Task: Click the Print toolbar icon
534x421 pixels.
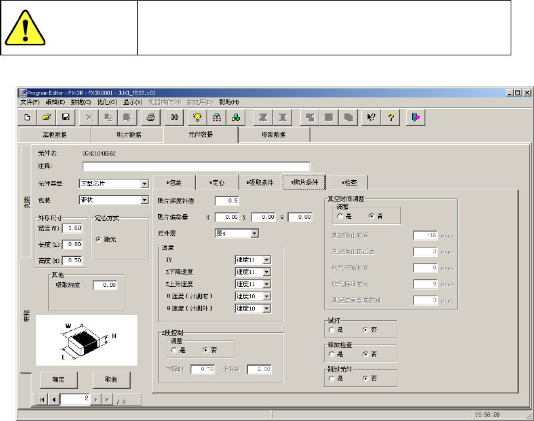Action: click(x=151, y=117)
